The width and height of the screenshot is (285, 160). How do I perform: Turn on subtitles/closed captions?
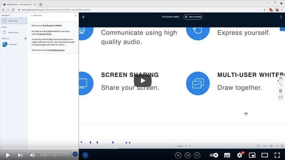click(227, 155)
